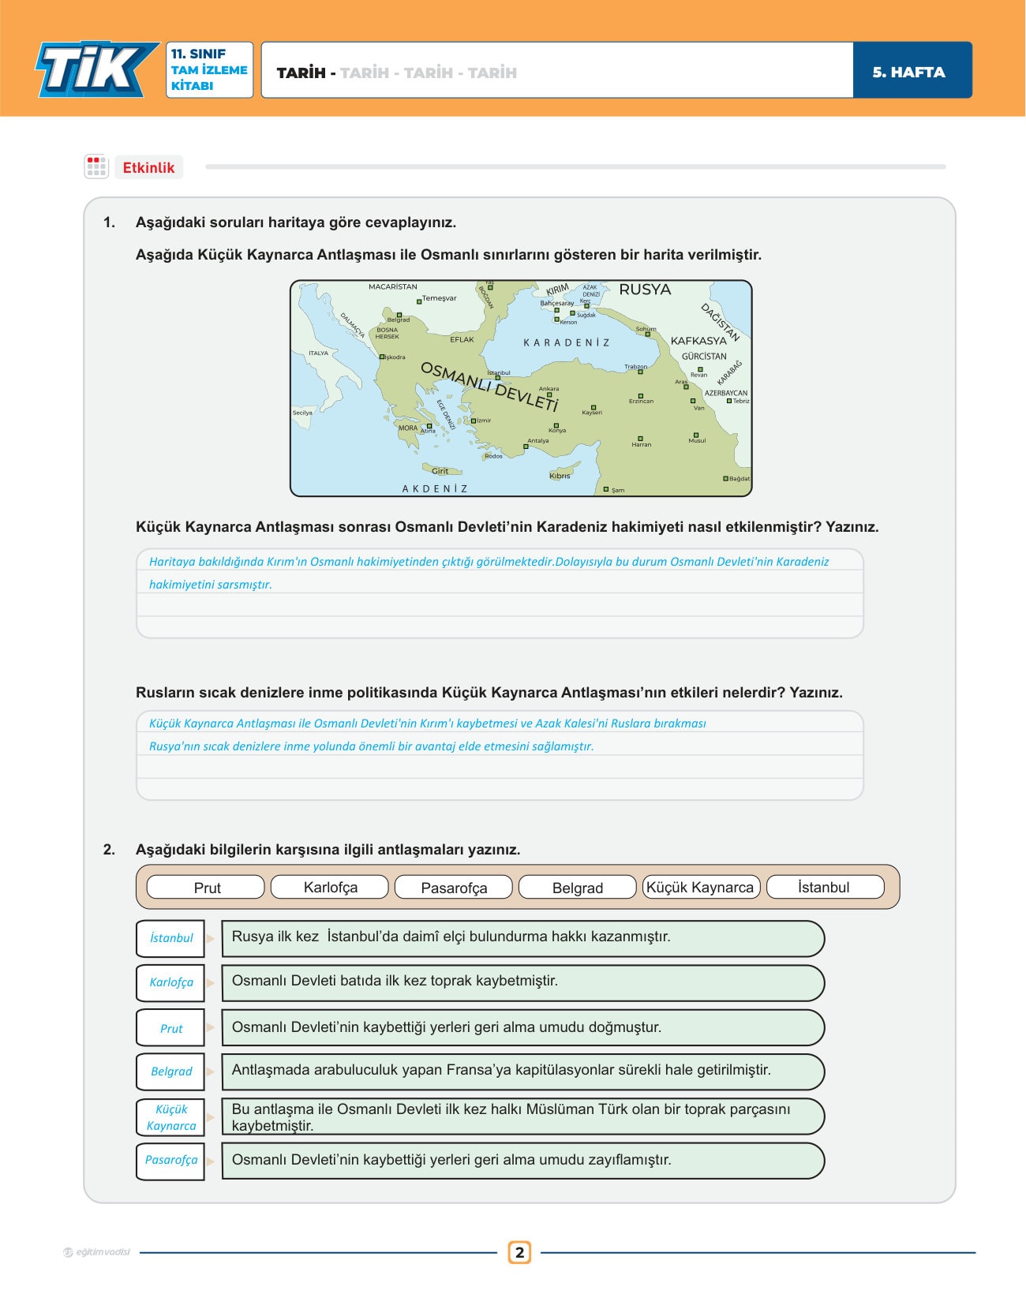Image resolution: width=1026 pixels, height=1305 pixels.
Task: Click the statement about Fransa'ya kapitülasyonlar
Action: pos(523,1072)
